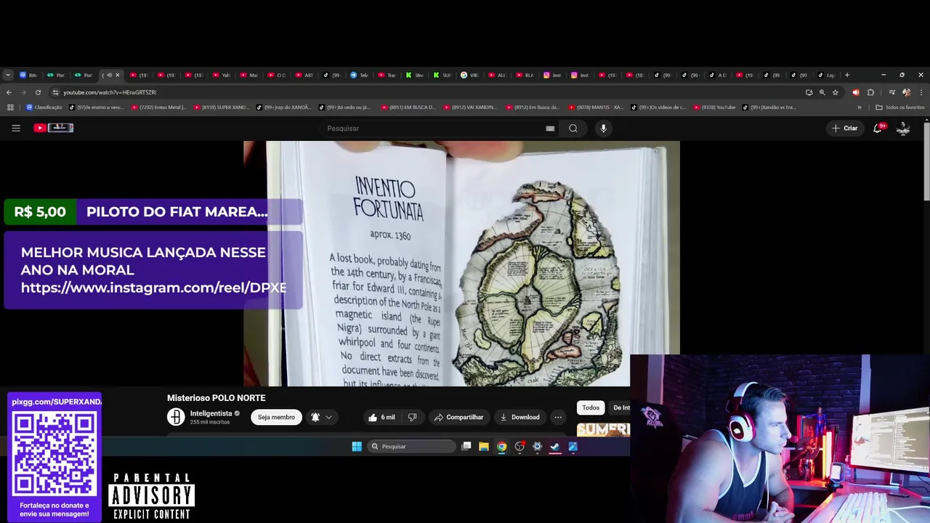The image size is (930, 523).
Task: Open the SUMERI recommended video thumbnail
Action: tap(603, 429)
